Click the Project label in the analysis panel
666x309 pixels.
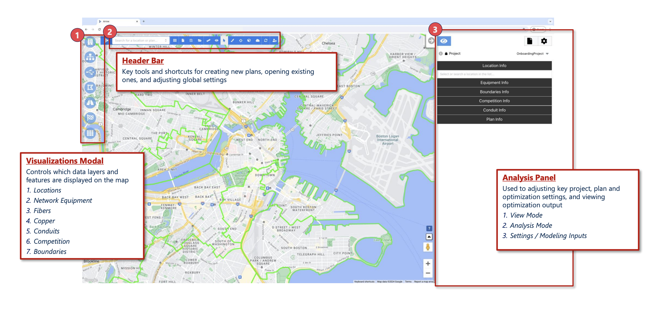(455, 53)
